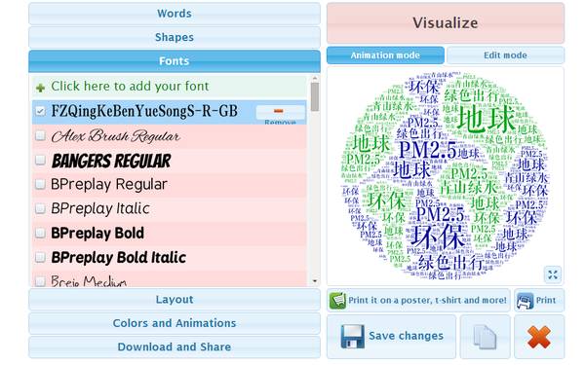Screen dimensions: 585x365
Task: Click the Visualize button
Action: pyautogui.click(x=446, y=23)
